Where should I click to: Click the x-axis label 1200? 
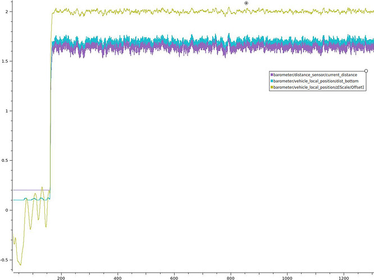344,278
